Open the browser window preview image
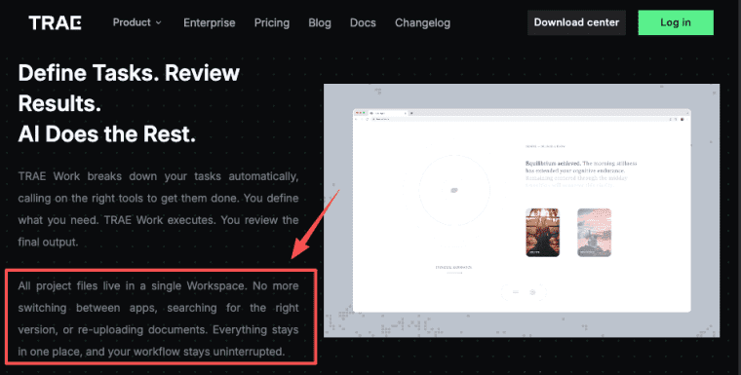 click(522, 210)
